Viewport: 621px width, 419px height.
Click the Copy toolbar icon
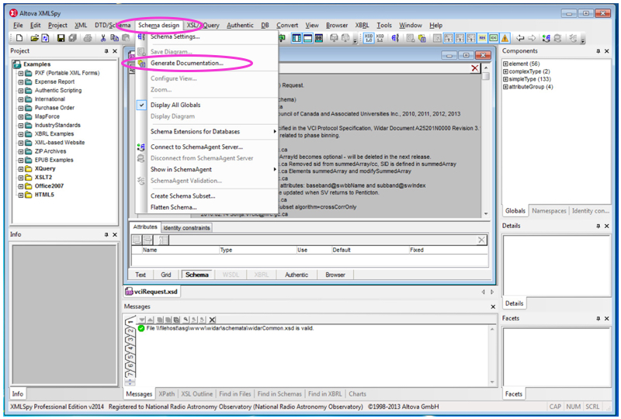point(114,38)
